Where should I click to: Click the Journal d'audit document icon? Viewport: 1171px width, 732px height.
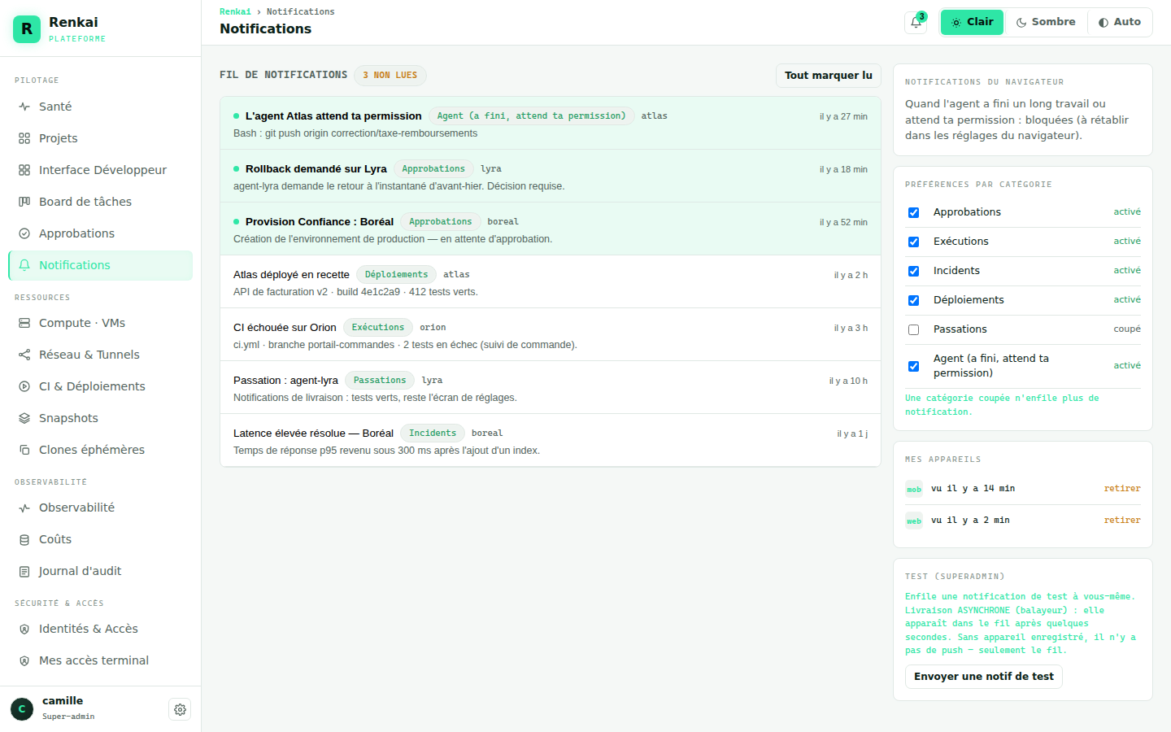24,571
